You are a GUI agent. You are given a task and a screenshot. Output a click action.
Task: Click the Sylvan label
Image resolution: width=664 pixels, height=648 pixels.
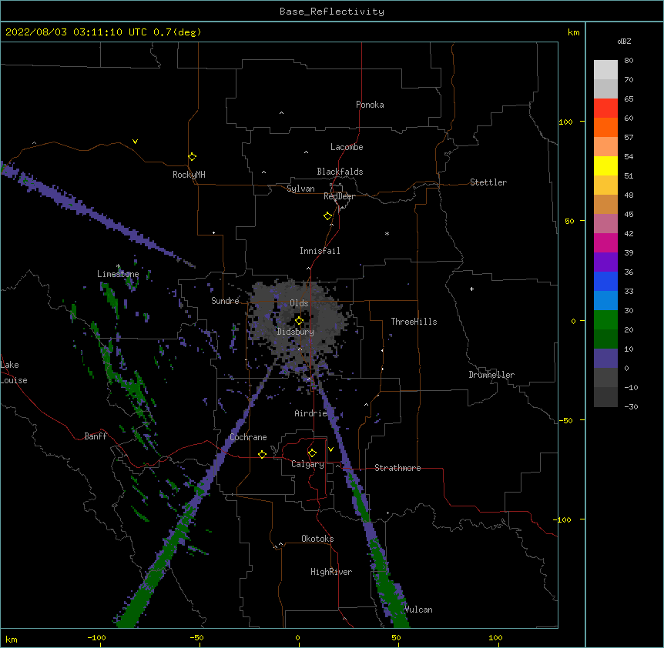[x=300, y=189]
